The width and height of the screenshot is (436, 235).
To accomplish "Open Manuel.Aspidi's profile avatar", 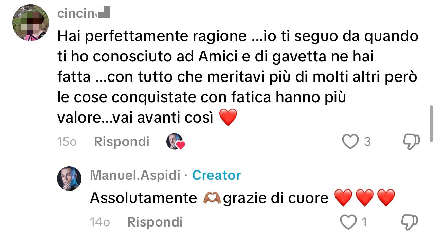I will (69, 179).
